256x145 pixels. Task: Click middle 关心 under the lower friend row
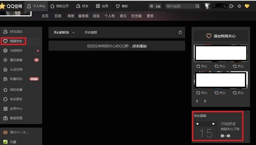tap(220, 93)
